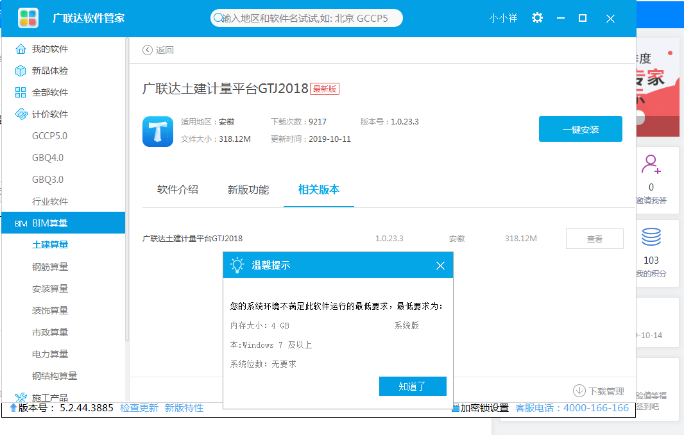The image size is (684, 435).
Task: Select the 相关版本 tab
Action: (x=319, y=189)
